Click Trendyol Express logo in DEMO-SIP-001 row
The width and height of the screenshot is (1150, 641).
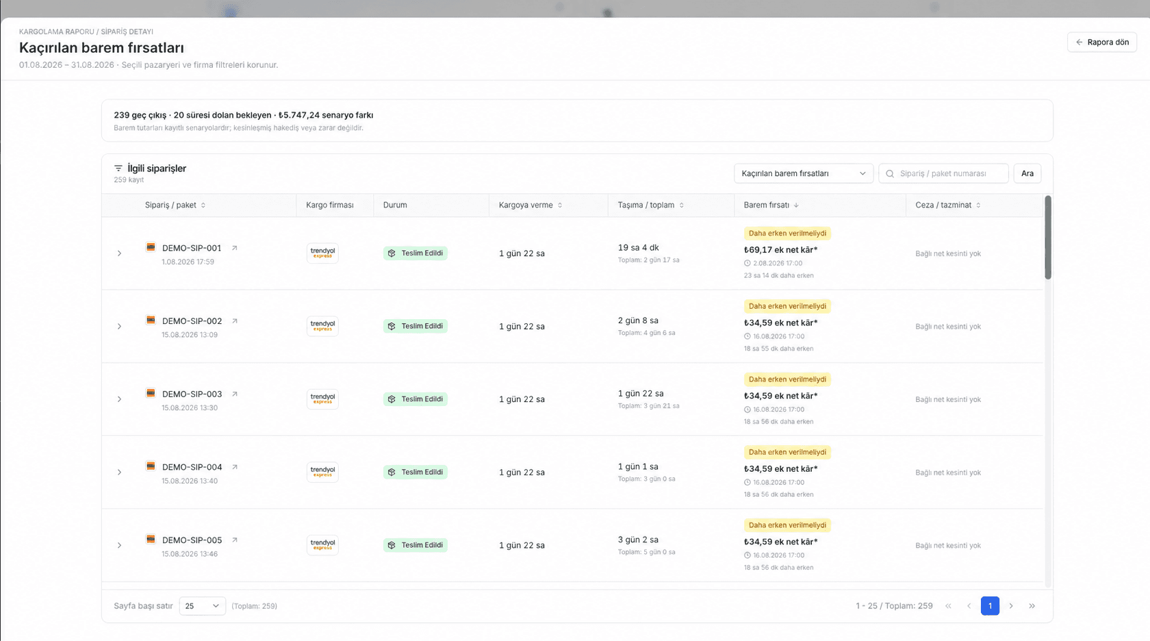pos(322,253)
